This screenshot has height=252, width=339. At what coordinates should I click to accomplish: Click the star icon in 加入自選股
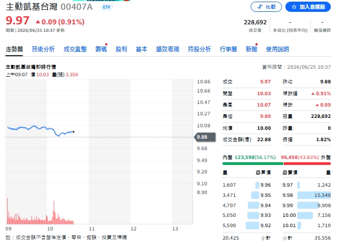[x=294, y=7]
